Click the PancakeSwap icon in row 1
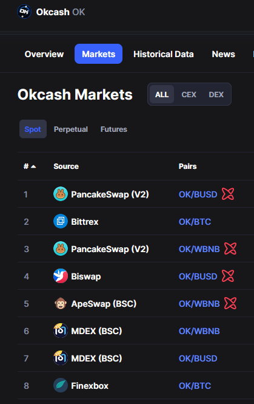This screenshot has width=254, height=404. coord(61,194)
